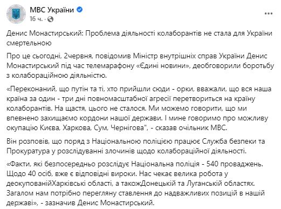This screenshot has height=209, width=281.
Task: Open the post via the 16 ч. timestamp
Action: (x=36, y=19)
